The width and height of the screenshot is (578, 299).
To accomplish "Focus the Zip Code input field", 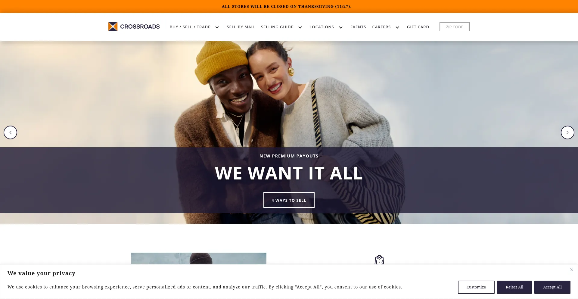I will 455,27.
